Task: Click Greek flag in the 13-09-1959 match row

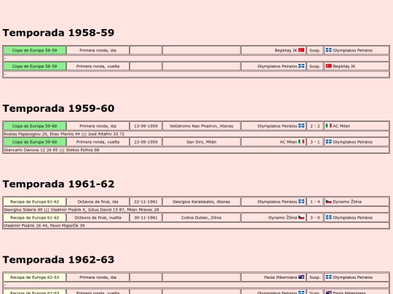Action: pyautogui.click(x=301, y=126)
